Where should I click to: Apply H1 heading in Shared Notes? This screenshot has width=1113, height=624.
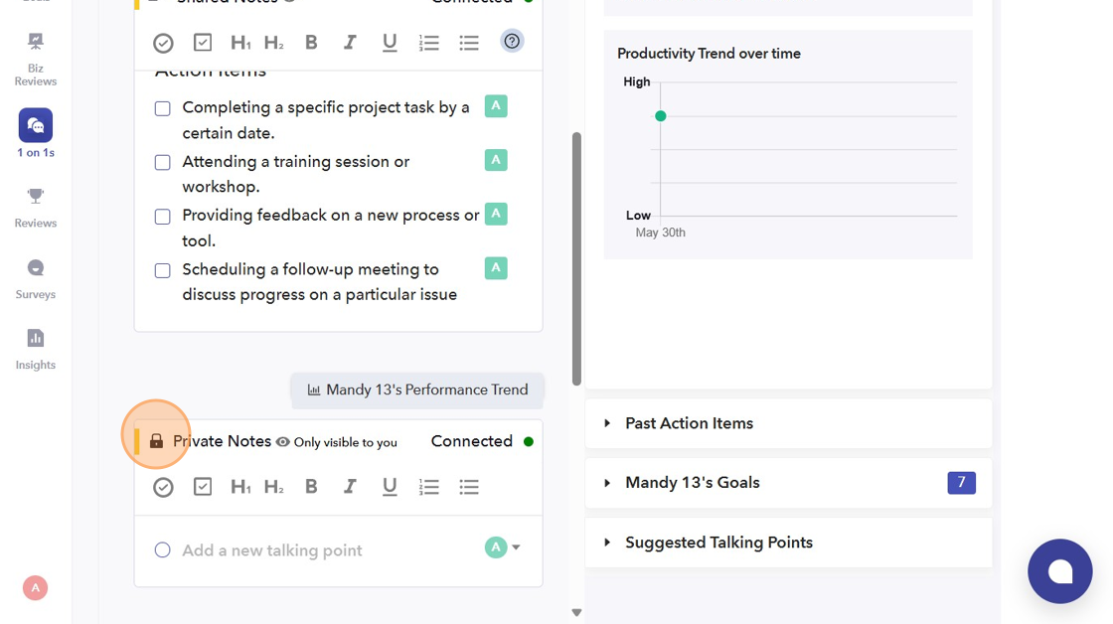coord(240,43)
